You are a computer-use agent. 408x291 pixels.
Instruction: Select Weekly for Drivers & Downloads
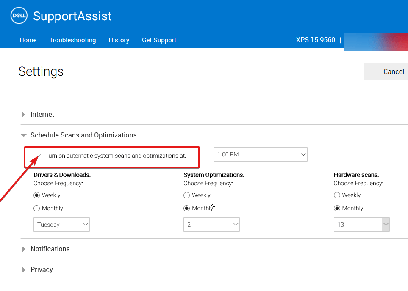[x=37, y=195]
